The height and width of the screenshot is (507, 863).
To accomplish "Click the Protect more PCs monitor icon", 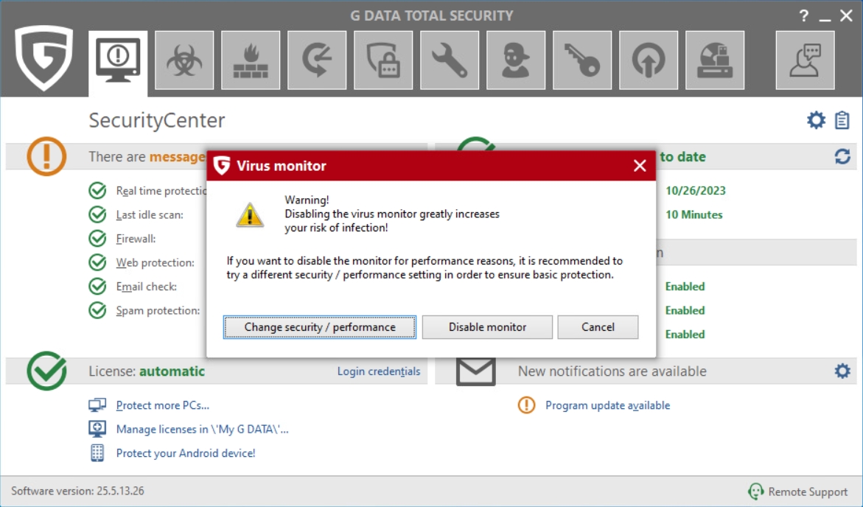I will pyautogui.click(x=97, y=405).
